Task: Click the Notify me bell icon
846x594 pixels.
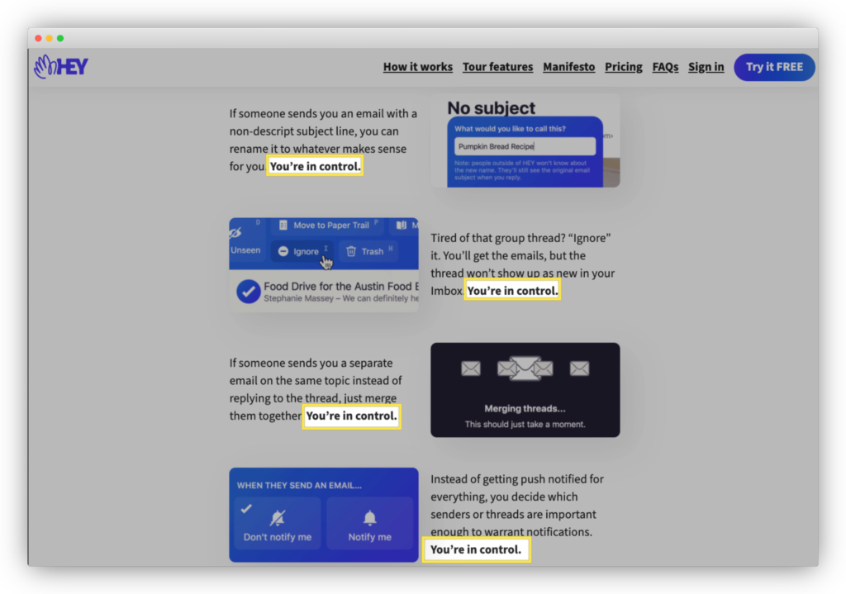Action: 369,518
